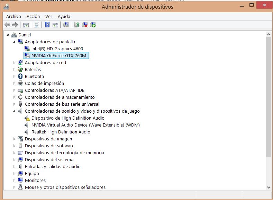Screen dimensions: 273x200
Task: Expand Adaptadores de red
Action: [14, 63]
